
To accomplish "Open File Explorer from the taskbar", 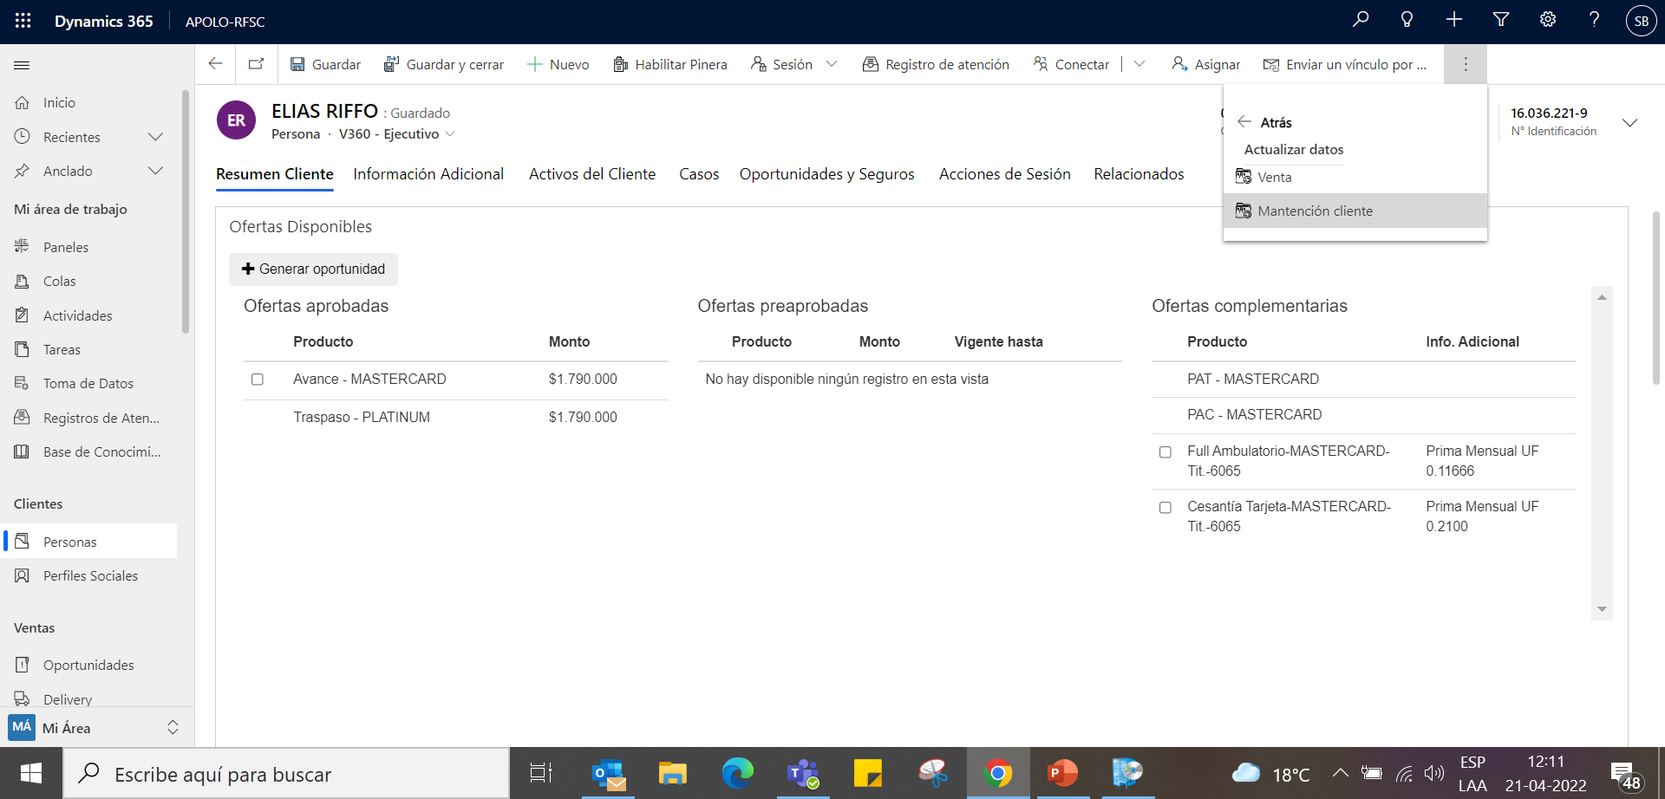I will (673, 773).
